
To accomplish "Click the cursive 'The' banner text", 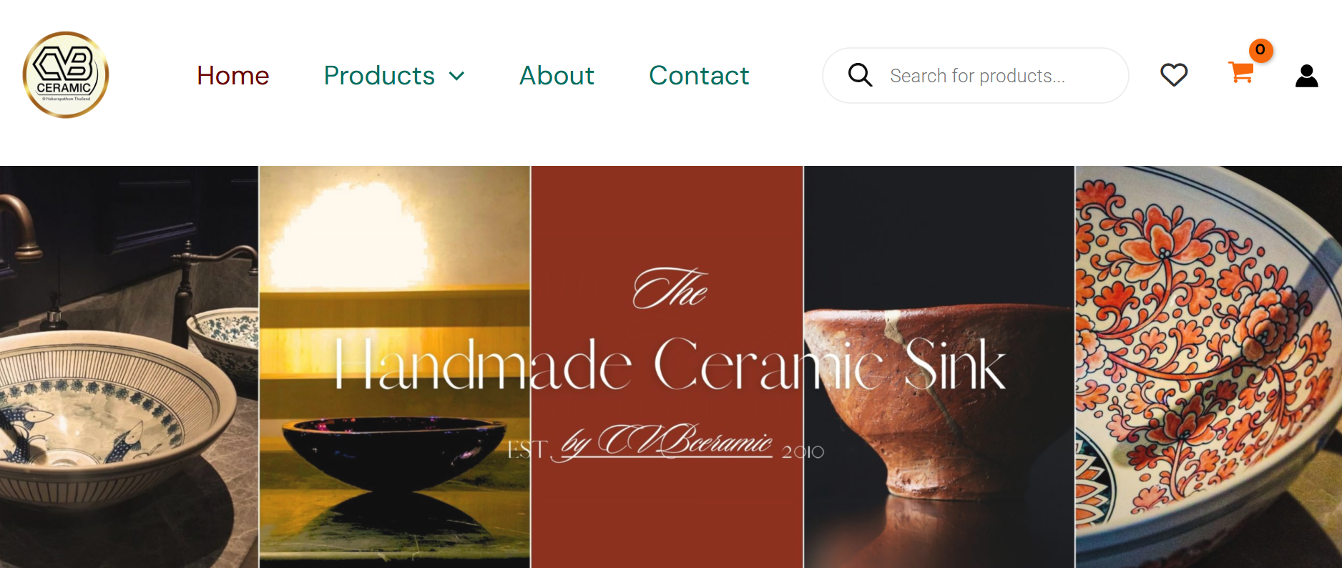I will click(670, 288).
